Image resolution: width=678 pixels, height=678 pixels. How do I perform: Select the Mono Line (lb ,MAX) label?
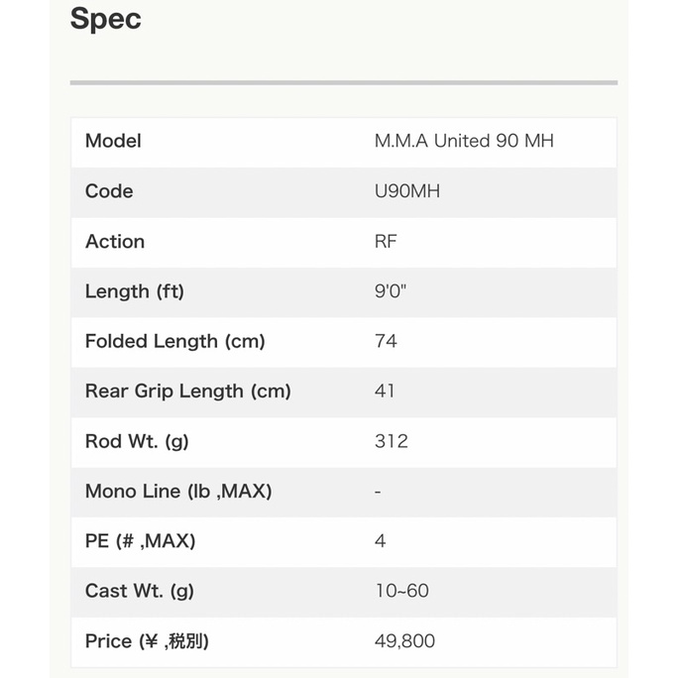(178, 491)
